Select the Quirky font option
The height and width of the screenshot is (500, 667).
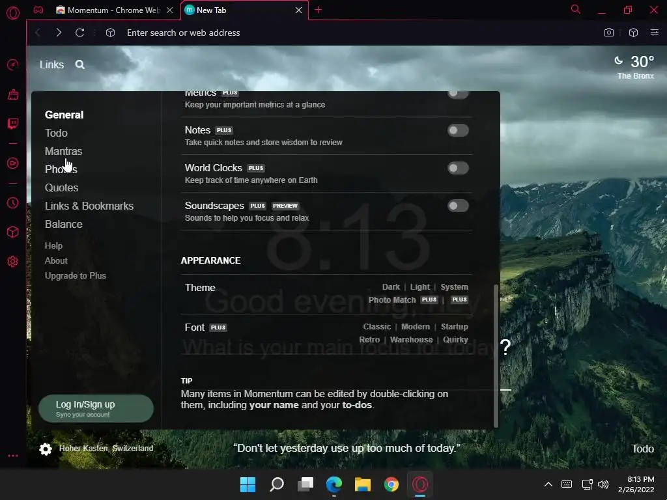point(455,340)
